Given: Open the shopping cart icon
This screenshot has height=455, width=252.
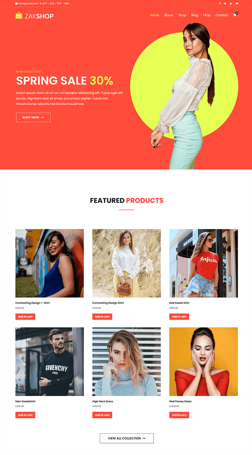Looking at the screenshot, I should [235, 15].
